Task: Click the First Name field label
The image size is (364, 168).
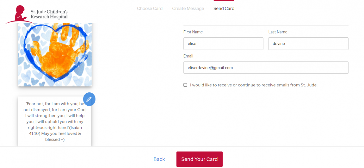Action: [193, 32]
